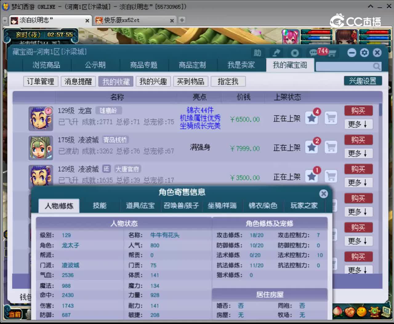Add the ¥7999 listing to cart
394x324 pixels.
point(331,147)
